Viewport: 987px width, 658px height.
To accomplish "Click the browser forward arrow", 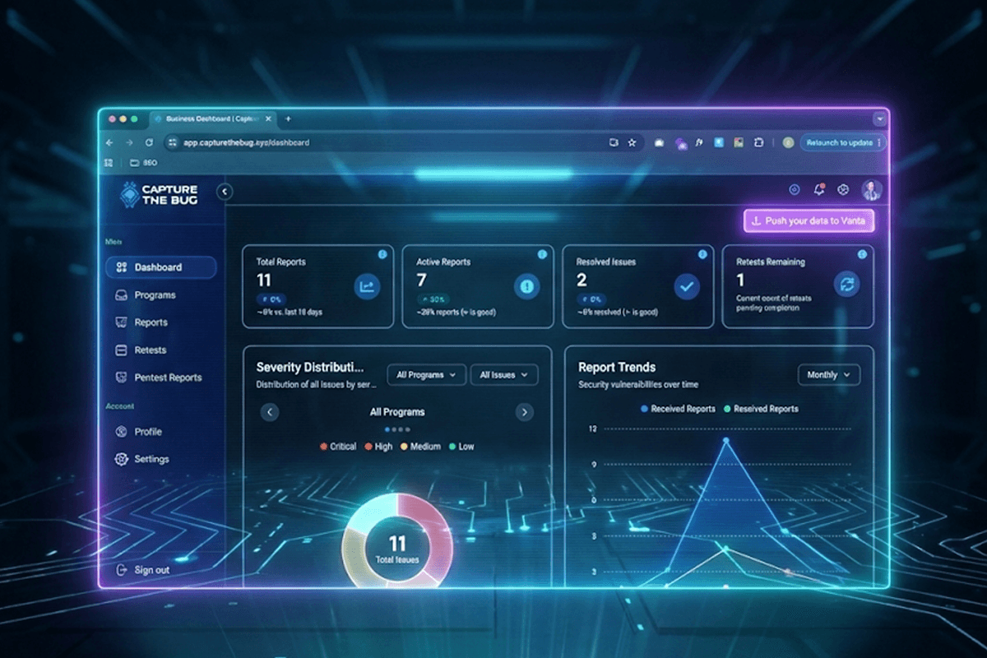I will click(129, 142).
